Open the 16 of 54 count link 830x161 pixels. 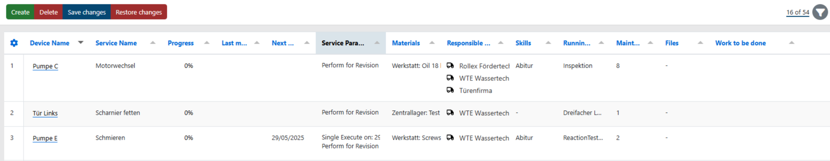tap(798, 12)
